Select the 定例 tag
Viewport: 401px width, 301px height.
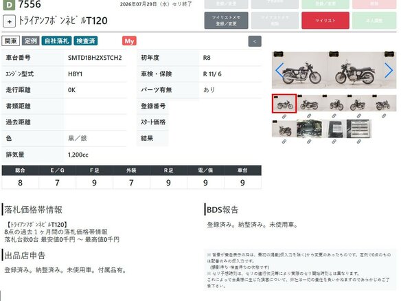(x=31, y=41)
